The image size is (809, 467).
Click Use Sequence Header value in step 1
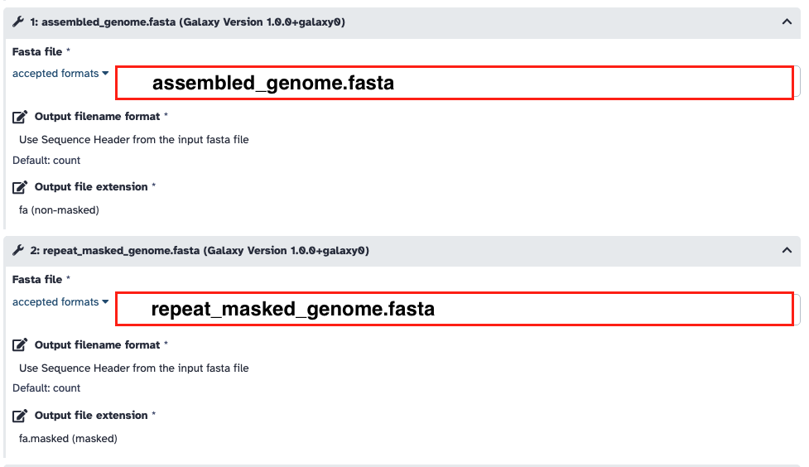133,140
